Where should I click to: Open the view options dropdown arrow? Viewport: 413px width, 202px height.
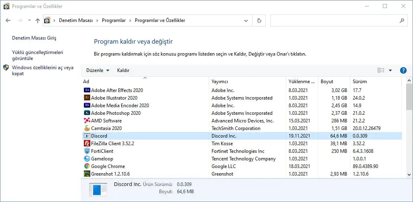click(391, 70)
